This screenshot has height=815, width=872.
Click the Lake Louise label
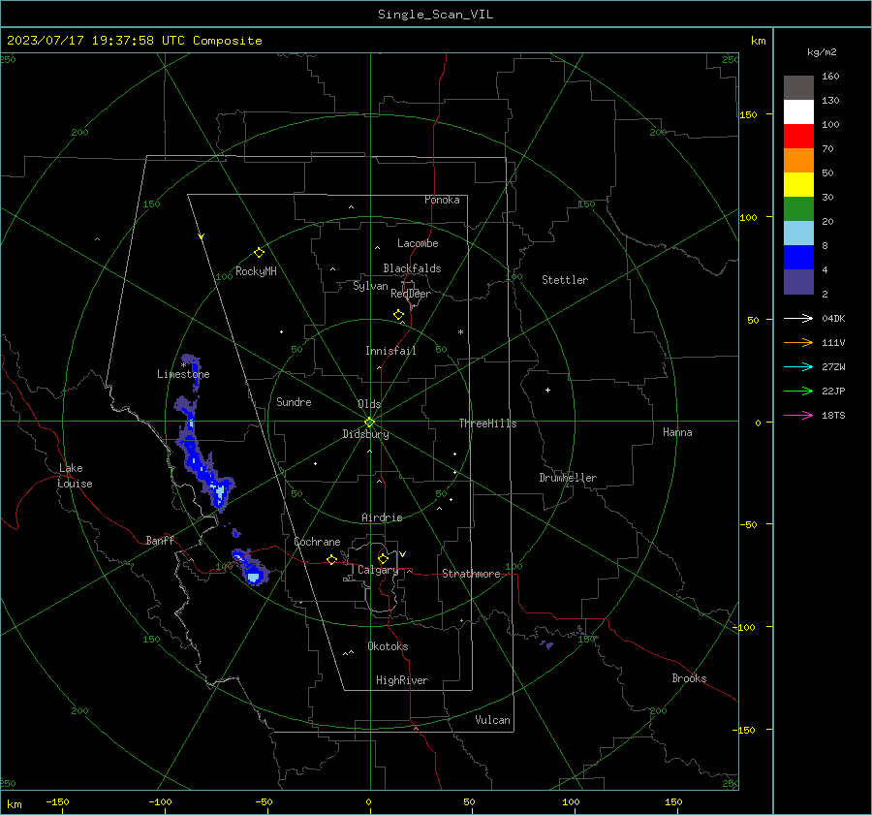[76, 476]
